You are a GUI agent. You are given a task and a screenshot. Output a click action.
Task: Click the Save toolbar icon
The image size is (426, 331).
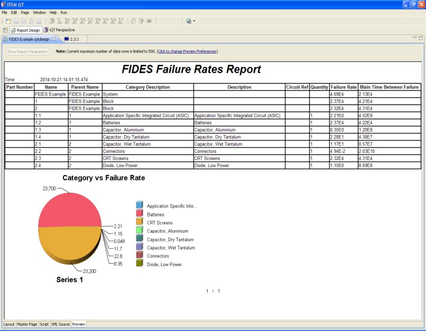point(16,21)
